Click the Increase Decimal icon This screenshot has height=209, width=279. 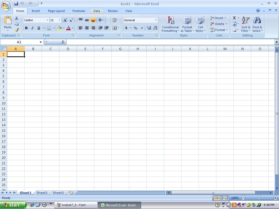pyautogui.click(x=149, y=28)
